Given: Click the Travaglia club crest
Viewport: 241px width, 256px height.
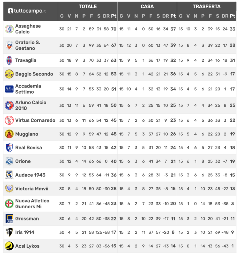Looking at the screenshot, I should click(9, 61).
